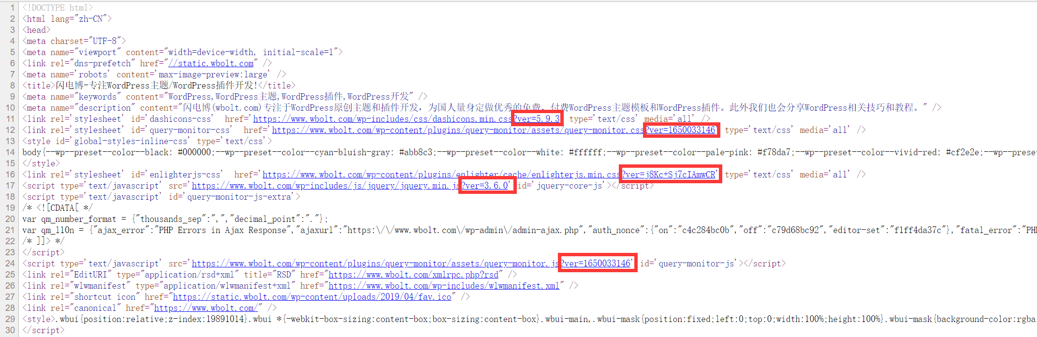1037x337 pixels.
Task: Click the dashicons.min.css stylesheet link
Action: click(x=382, y=119)
